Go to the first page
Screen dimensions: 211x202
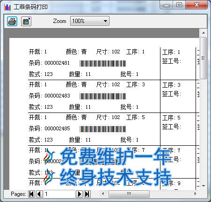point(31,194)
